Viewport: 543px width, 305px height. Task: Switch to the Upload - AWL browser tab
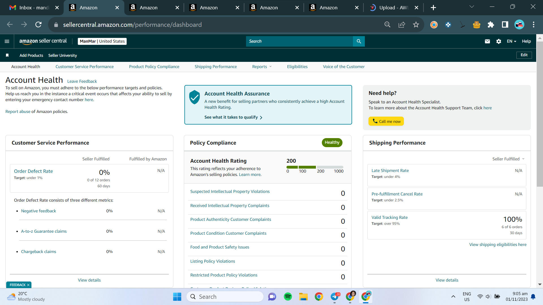tap(394, 8)
